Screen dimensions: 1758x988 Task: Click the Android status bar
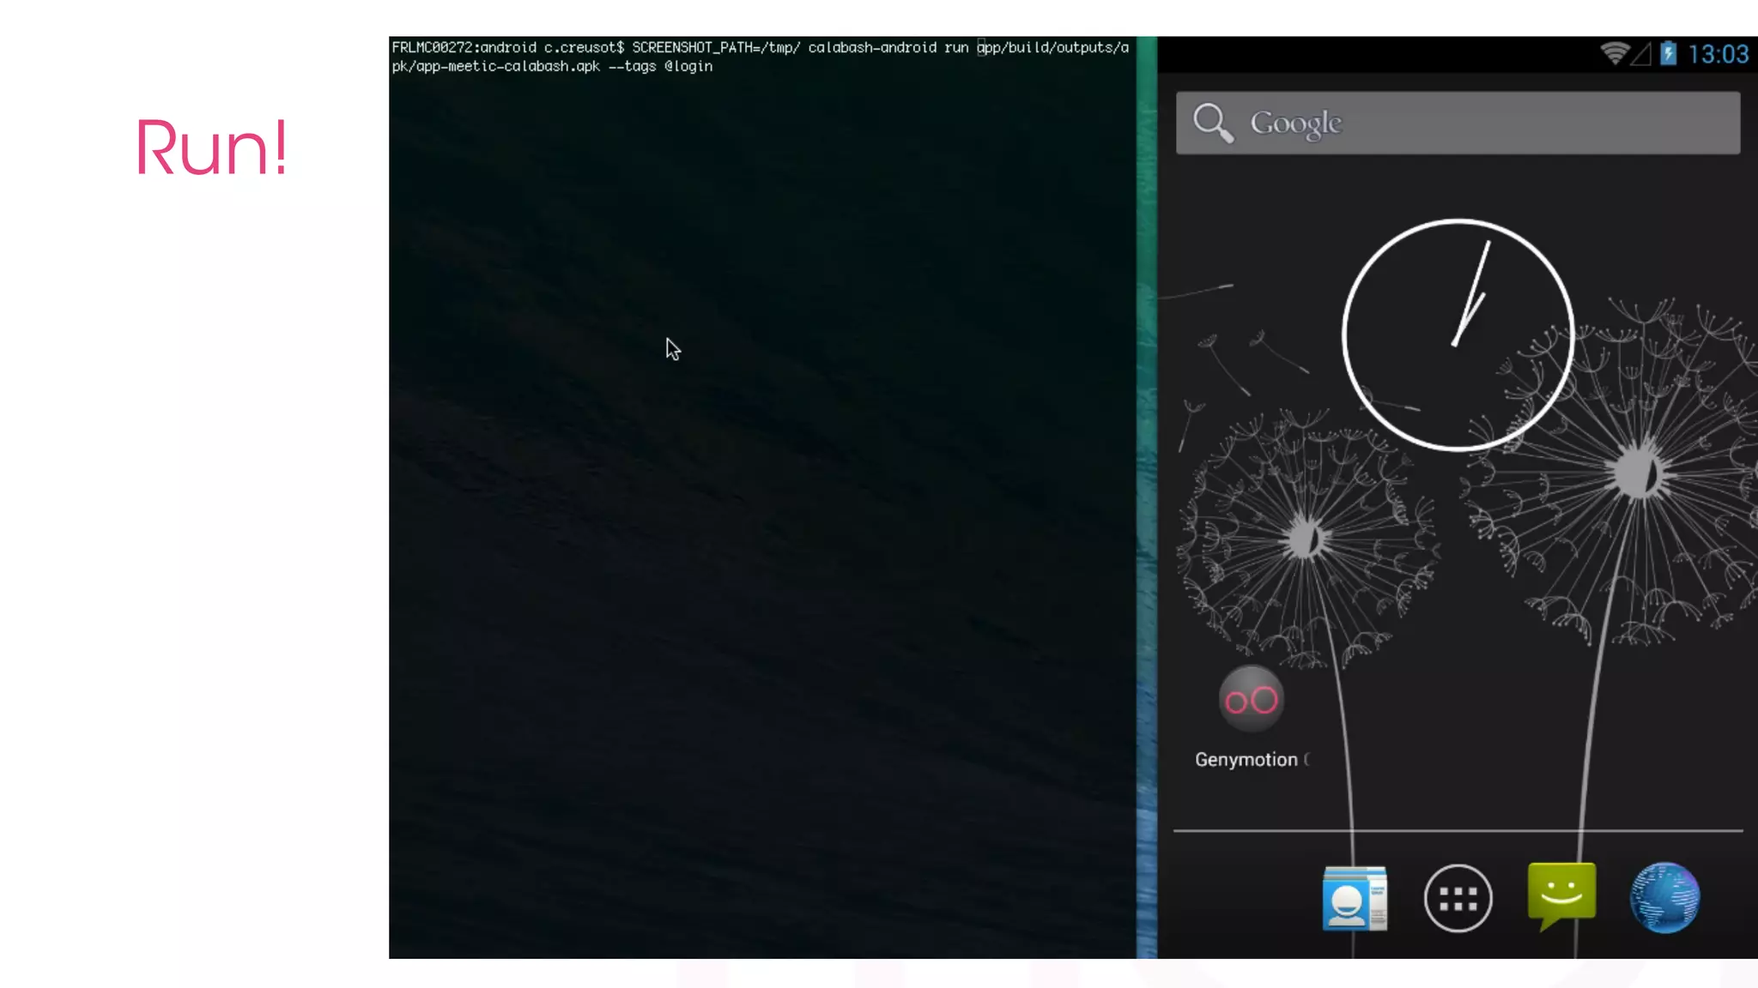pyautogui.click(x=1373, y=54)
